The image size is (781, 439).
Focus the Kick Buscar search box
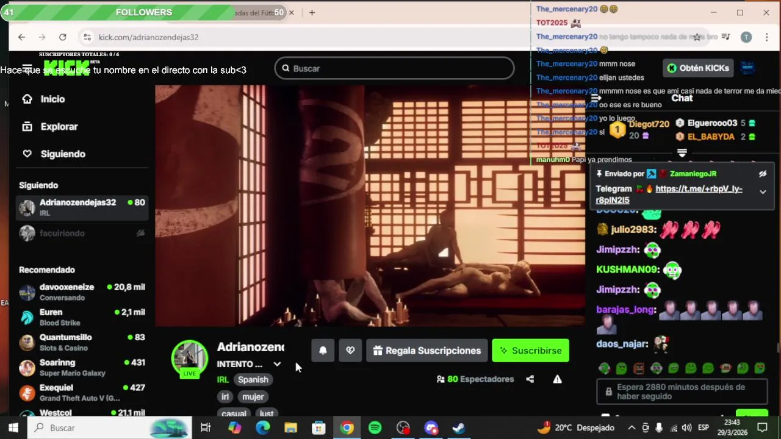(x=394, y=68)
